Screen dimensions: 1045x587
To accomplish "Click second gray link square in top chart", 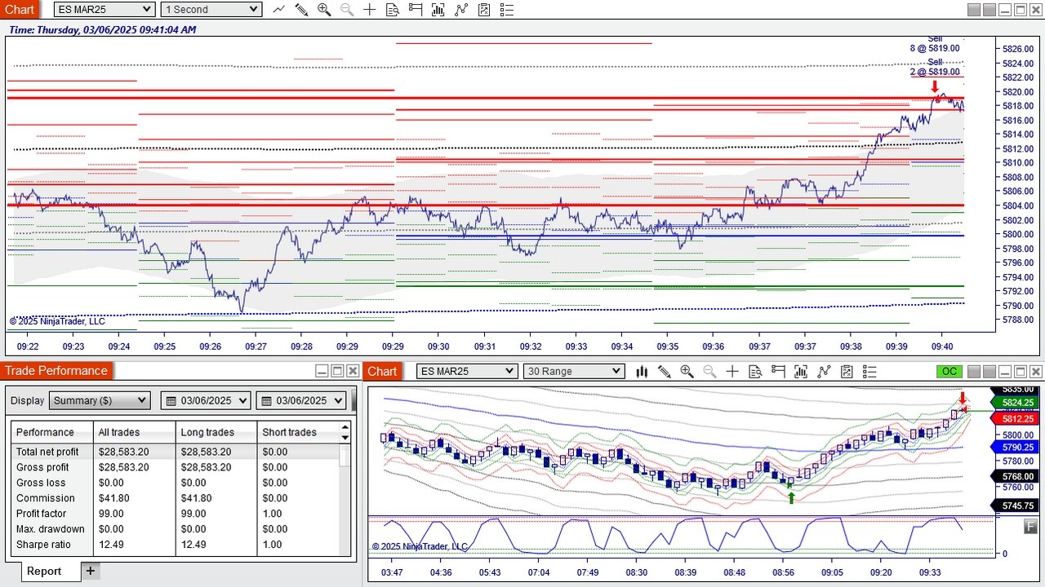I will (x=989, y=10).
